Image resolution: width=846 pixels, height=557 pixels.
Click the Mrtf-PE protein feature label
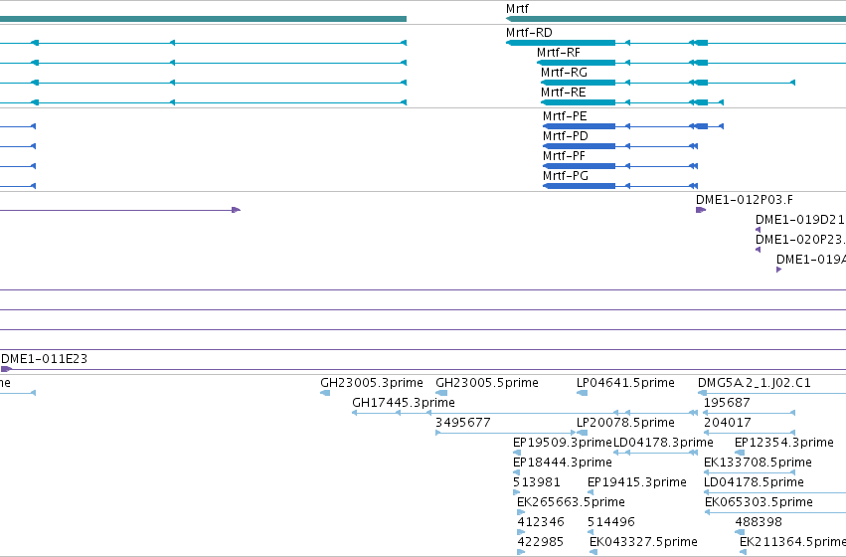pos(565,116)
